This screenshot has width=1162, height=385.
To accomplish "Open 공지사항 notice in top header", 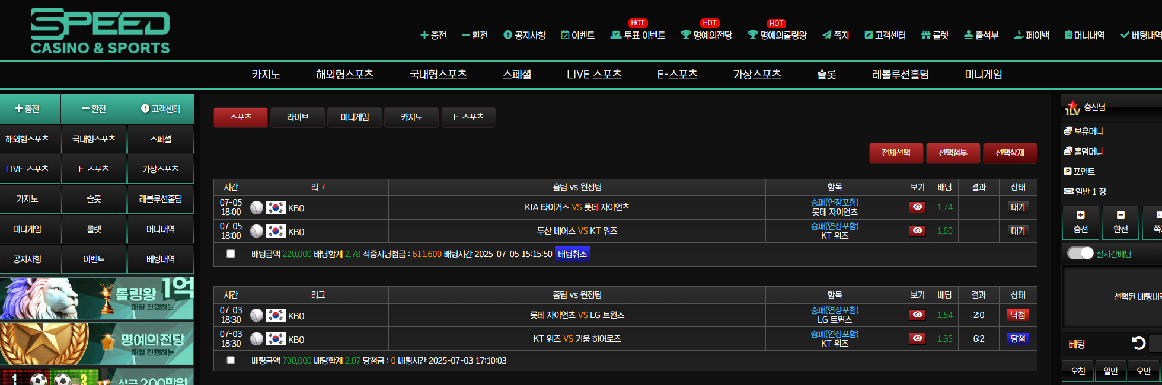I will coord(525,35).
